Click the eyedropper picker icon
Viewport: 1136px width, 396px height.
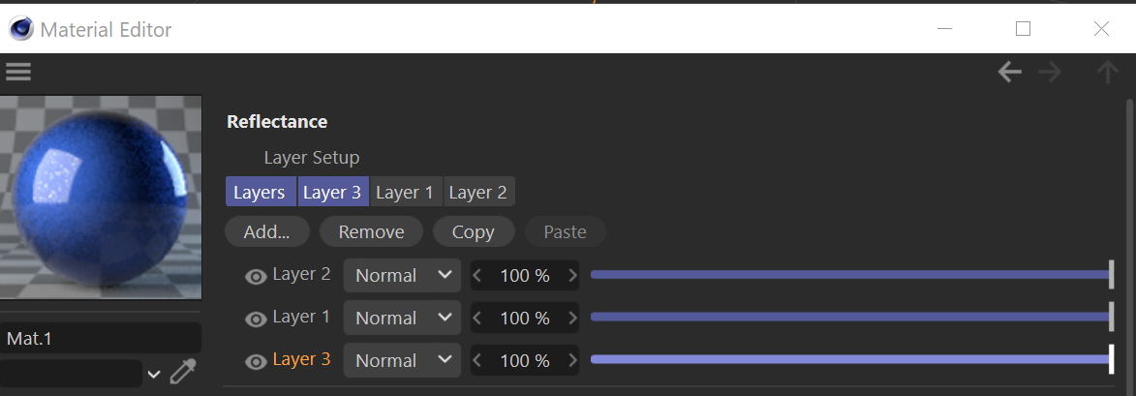click(183, 373)
